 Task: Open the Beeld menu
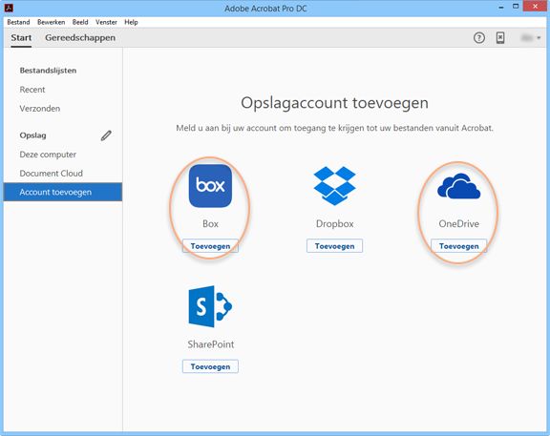80,22
